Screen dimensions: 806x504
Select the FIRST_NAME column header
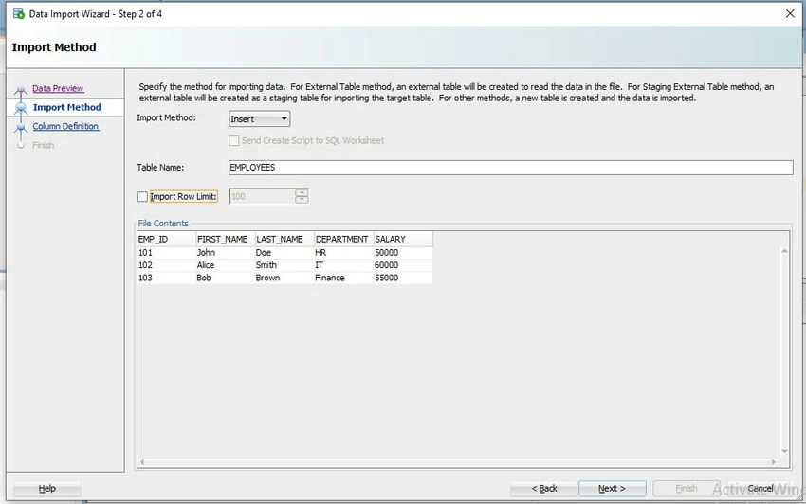coord(225,240)
